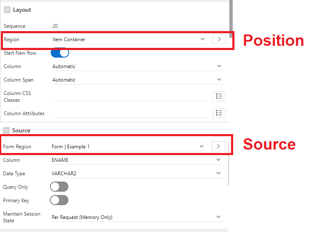Enable the Query Only switch
This screenshot has height=232, width=312.
click(x=59, y=187)
